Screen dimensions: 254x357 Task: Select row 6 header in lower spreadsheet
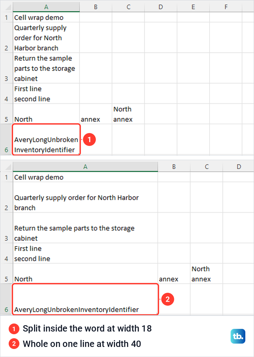click(6, 299)
